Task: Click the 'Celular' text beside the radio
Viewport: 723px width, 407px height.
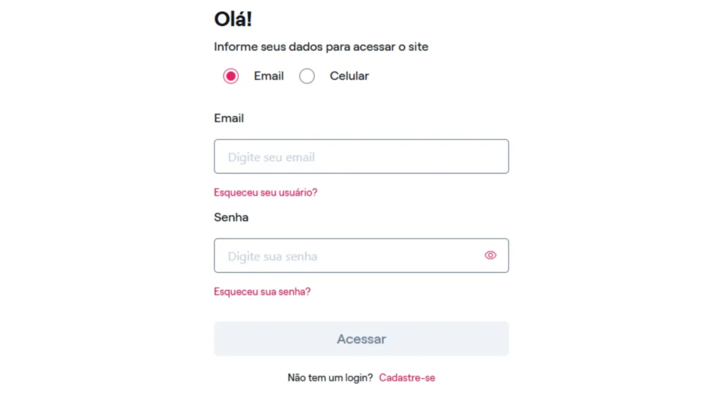Action: tap(349, 76)
